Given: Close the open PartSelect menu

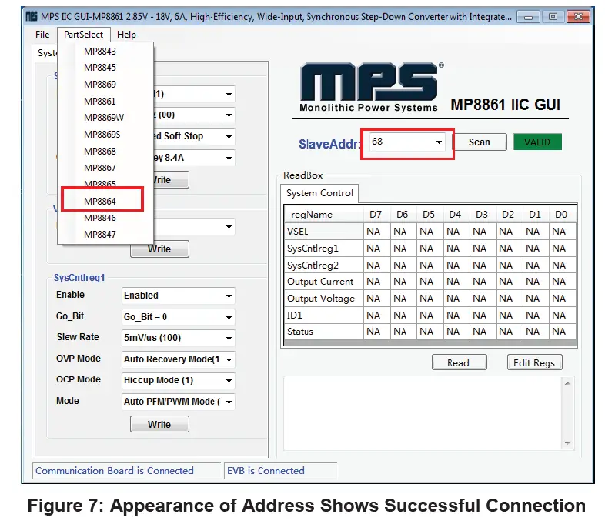Looking at the screenshot, I should coord(83,35).
